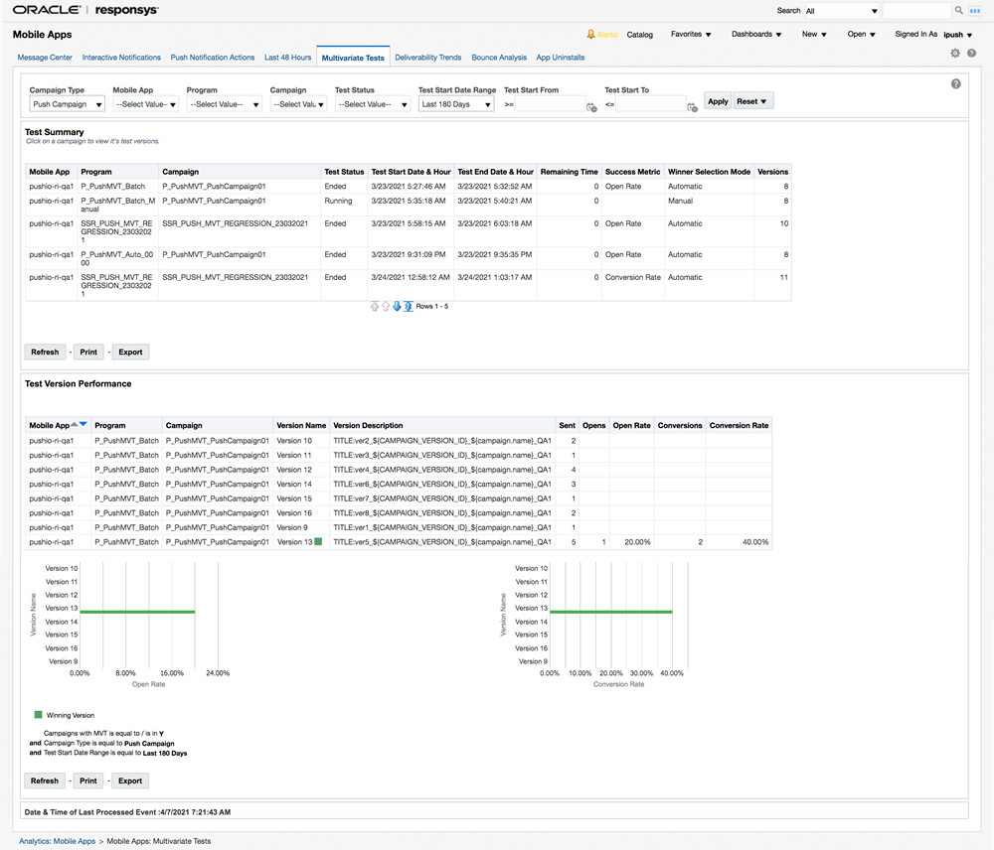The image size is (994, 850).
Task: Sort Mobile App column ascending
Action: click(x=75, y=425)
